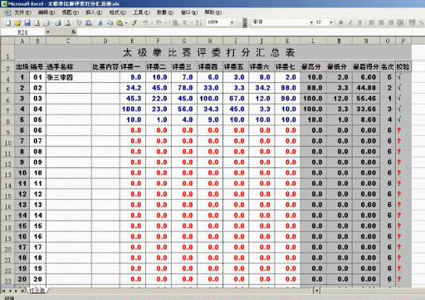The height and width of the screenshot is (300, 425).
Task: Click the Sort Ascending icon
Action: coord(198,23)
